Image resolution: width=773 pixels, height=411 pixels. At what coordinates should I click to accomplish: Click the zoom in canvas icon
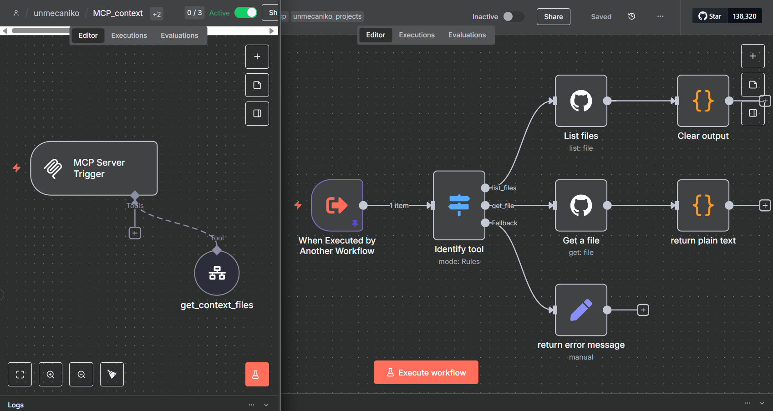pos(51,375)
